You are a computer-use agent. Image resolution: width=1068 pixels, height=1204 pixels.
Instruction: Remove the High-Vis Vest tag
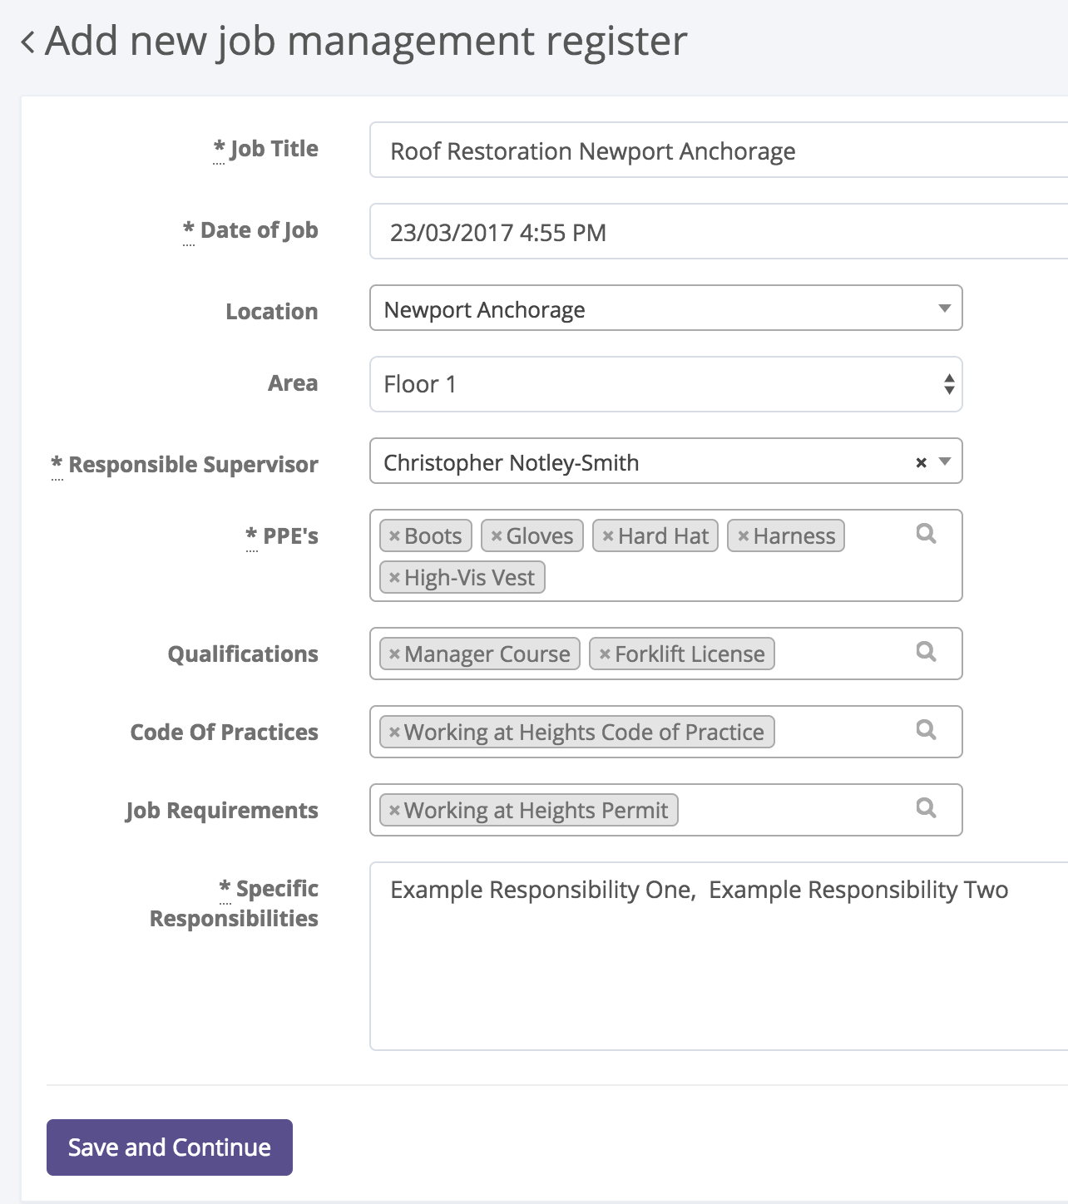pyautogui.click(x=395, y=578)
